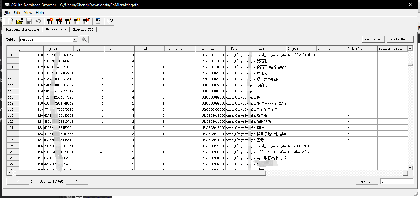420x198 pixels.
Task: Activate the What's This help cursor icon
Action: (x=110, y=21)
